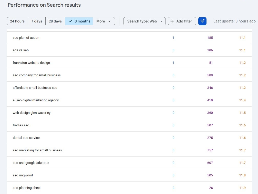Click 'web design glen waverley' query
This screenshot has height=194, width=258.
click(x=32, y=113)
